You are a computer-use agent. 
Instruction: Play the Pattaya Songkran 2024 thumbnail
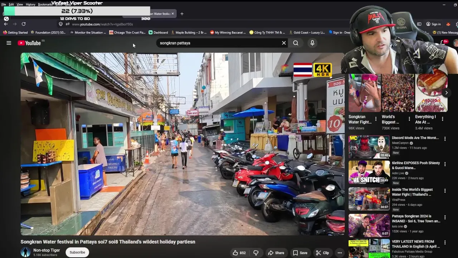pos(369,225)
